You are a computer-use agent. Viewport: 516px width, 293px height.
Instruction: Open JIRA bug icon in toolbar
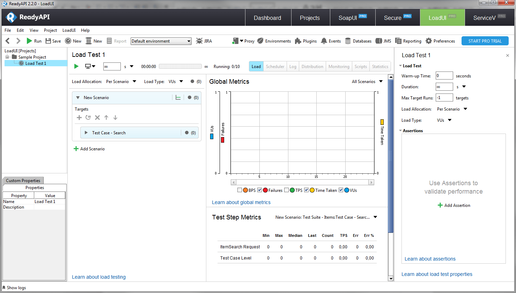click(x=199, y=41)
